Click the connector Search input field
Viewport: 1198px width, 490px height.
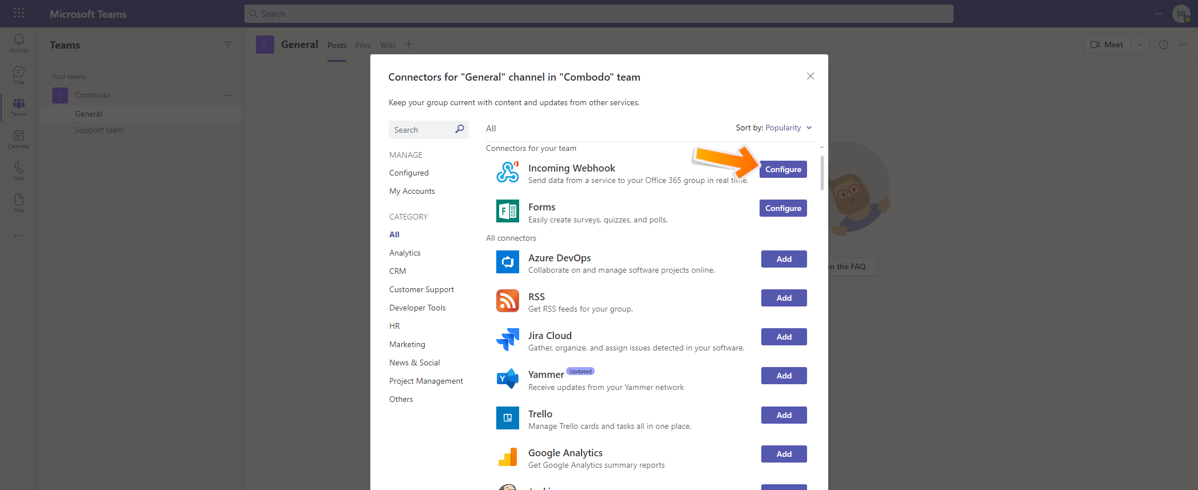(x=422, y=130)
